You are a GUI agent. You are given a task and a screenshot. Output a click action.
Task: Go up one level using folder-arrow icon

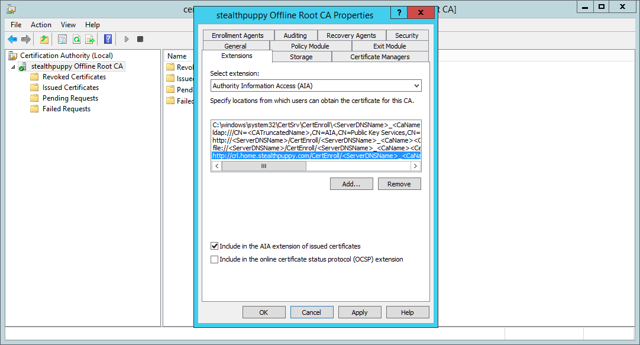[44, 39]
